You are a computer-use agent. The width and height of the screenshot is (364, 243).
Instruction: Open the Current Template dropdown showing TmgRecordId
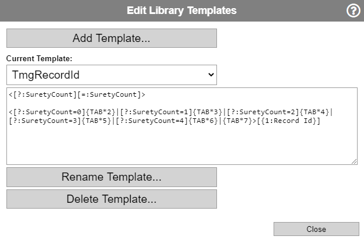tap(111, 75)
